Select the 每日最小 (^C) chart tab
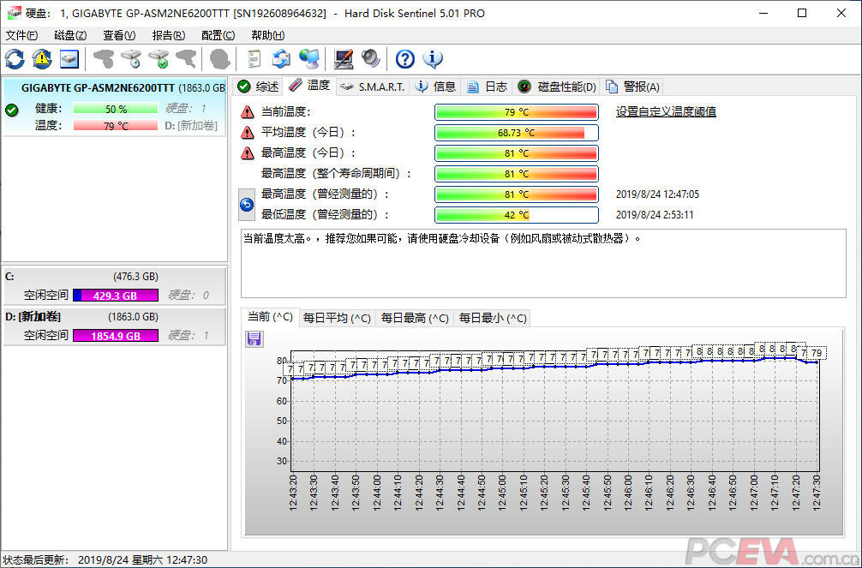This screenshot has height=568, width=862. click(x=493, y=318)
